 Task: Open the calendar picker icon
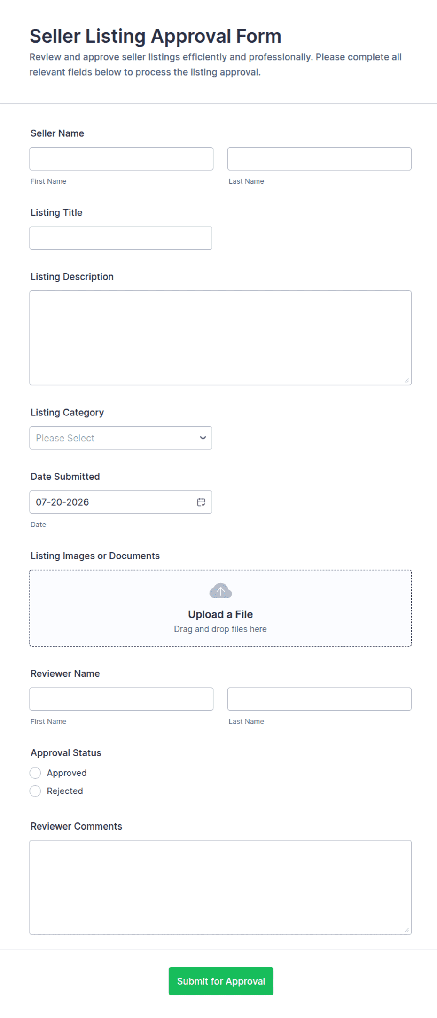pyautogui.click(x=201, y=502)
